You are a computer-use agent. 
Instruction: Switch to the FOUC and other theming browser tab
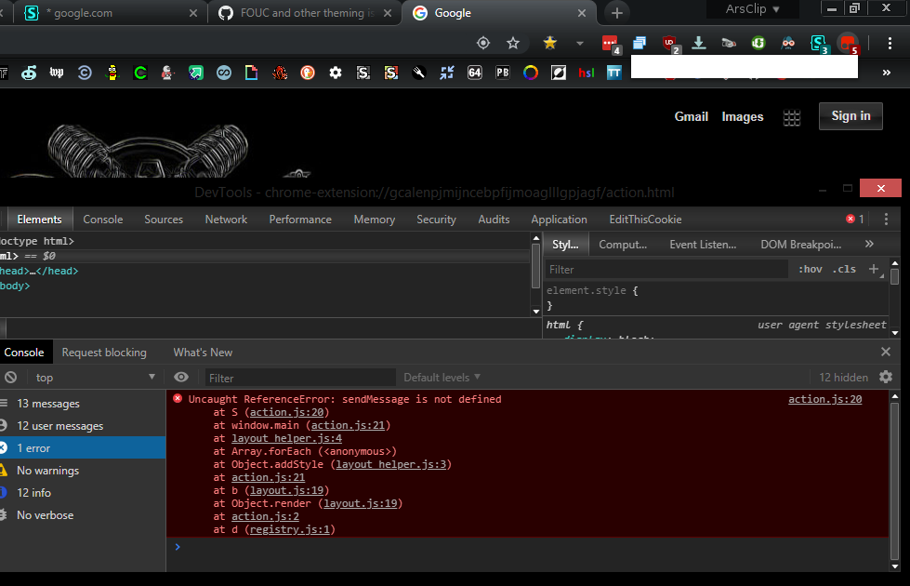pyautogui.click(x=304, y=13)
